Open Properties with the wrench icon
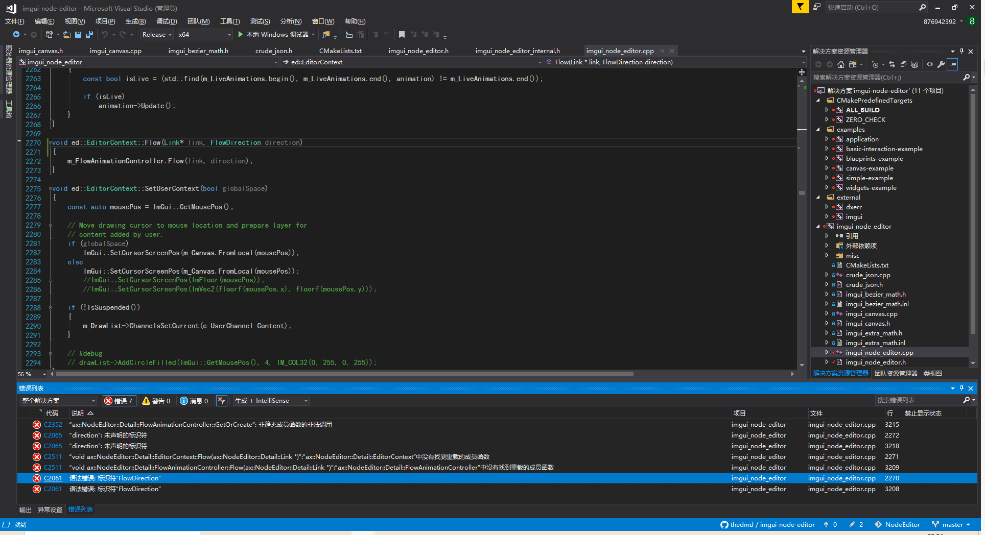This screenshot has width=985, height=535. click(x=941, y=64)
